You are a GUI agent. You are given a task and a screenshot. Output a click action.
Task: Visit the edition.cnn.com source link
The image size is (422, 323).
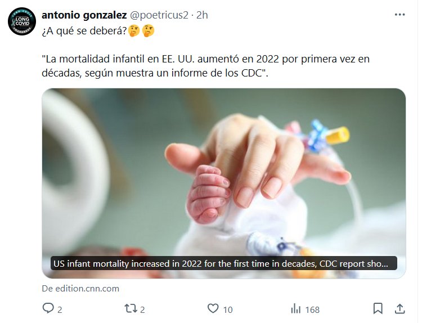tap(80, 289)
